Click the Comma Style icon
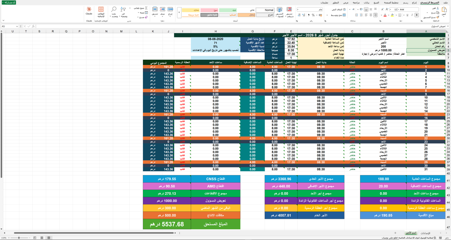This screenshot has height=240, width=451. (x=309, y=15)
